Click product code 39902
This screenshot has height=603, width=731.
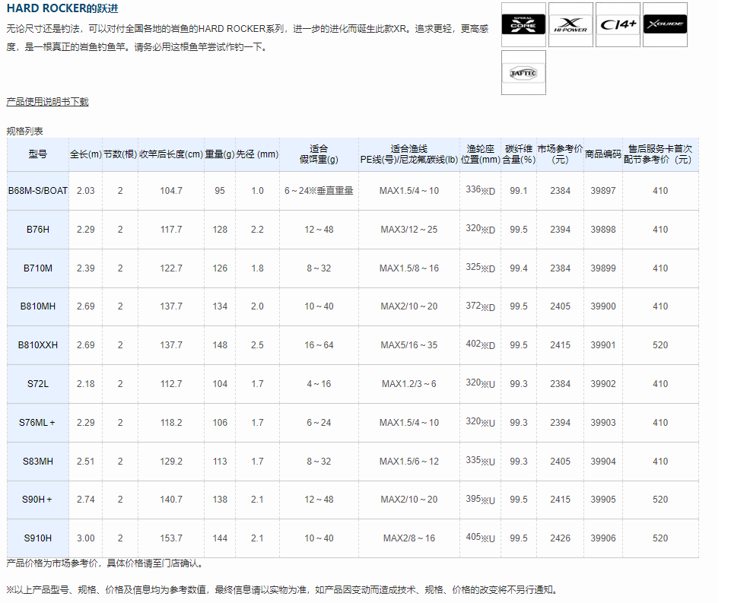603,383
